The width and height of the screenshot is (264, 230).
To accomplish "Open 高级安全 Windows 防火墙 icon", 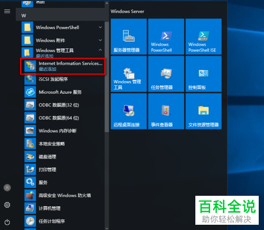I will pyautogui.click(x=30, y=195).
